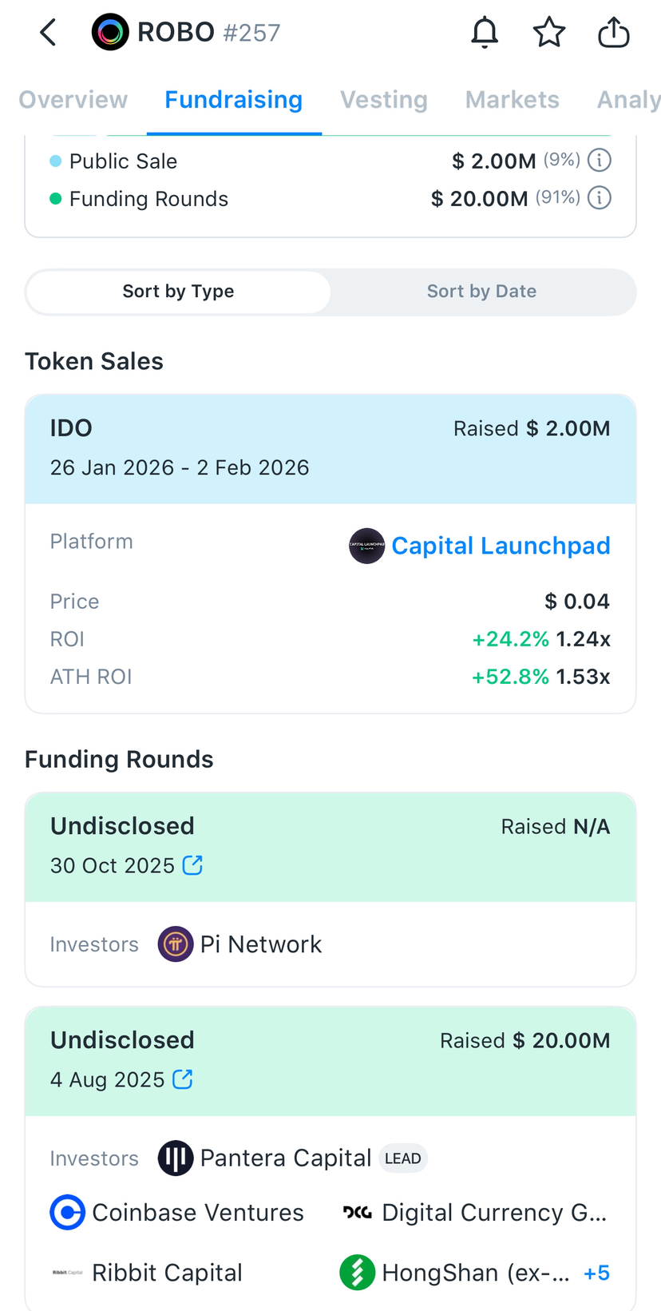The height and width of the screenshot is (1311, 661).
Task: Select Sort by Type option
Action: pyautogui.click(x=178, y=292)
